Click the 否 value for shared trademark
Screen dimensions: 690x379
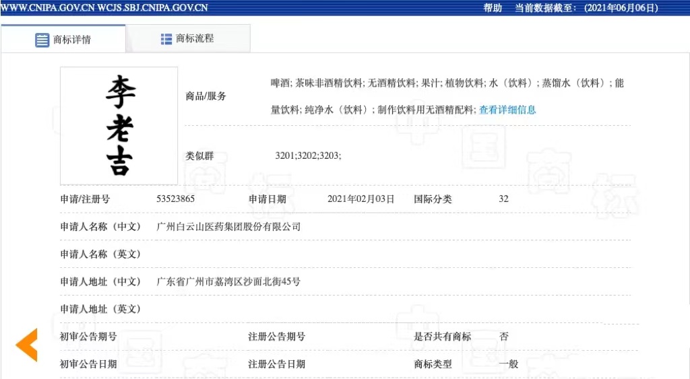click(504, 337)
